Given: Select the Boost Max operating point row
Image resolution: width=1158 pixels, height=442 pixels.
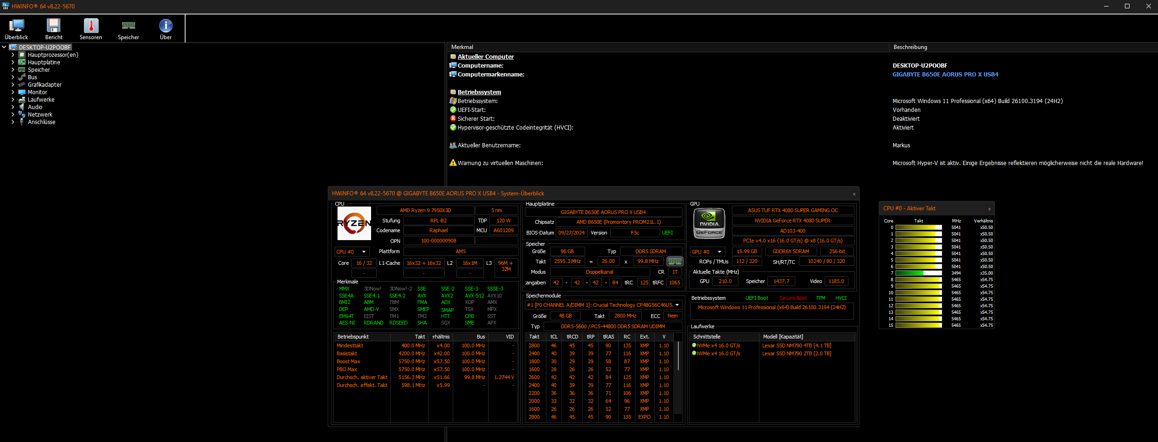Looking at the screenshot, I should pos(425,361).
